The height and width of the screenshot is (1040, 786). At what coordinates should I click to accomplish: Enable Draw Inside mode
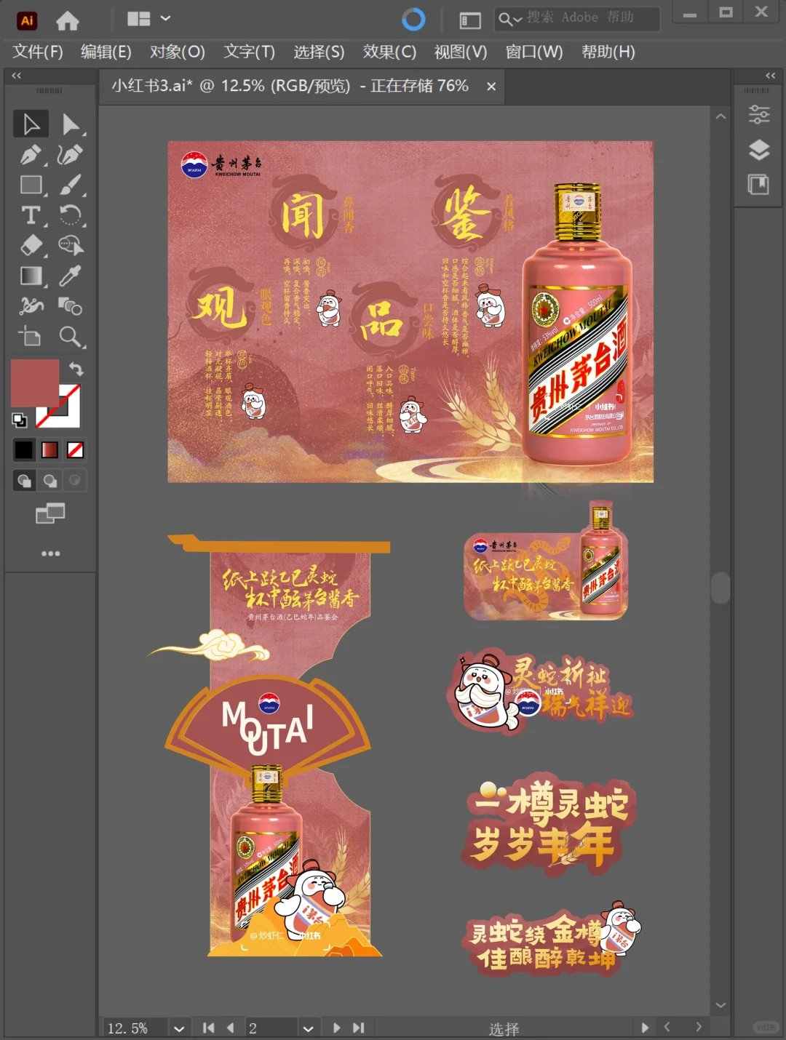coord(74,481)
